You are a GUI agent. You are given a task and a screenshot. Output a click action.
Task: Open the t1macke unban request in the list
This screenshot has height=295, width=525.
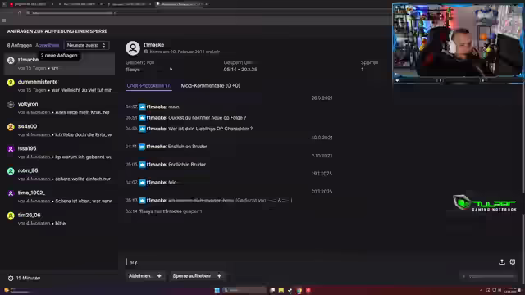(60, 64)
